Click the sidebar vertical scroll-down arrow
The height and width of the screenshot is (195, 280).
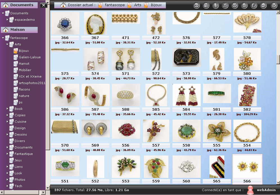click(x=48, y=188)
